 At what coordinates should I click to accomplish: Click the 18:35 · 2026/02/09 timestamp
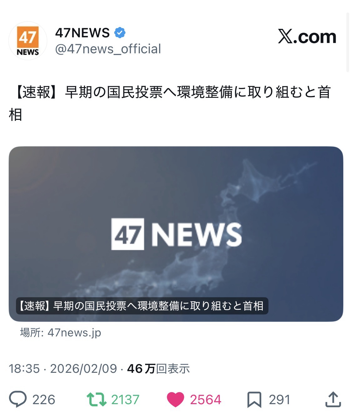[63, 369]
